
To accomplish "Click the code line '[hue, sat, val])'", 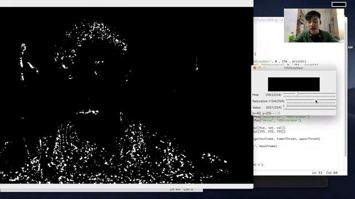I will [270, 128].
